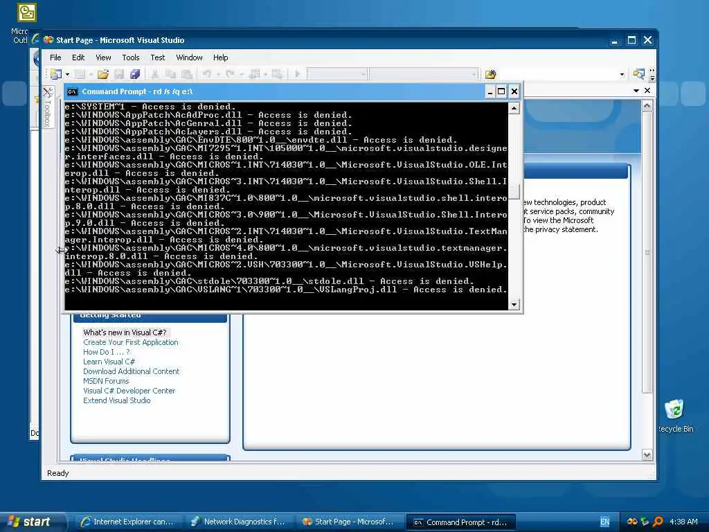Close the Start Page document tab
709x532 pixels.
pyautogui.click(x=647, y=91)
